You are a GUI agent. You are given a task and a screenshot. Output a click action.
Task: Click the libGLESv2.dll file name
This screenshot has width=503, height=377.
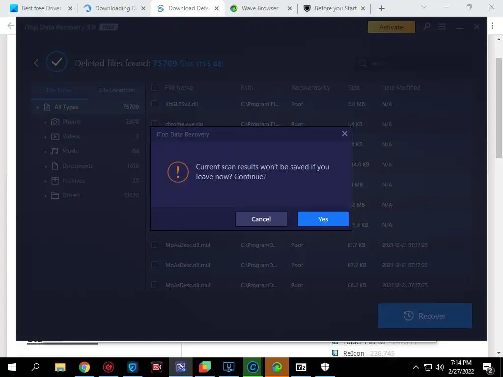[x=181, y=104]
